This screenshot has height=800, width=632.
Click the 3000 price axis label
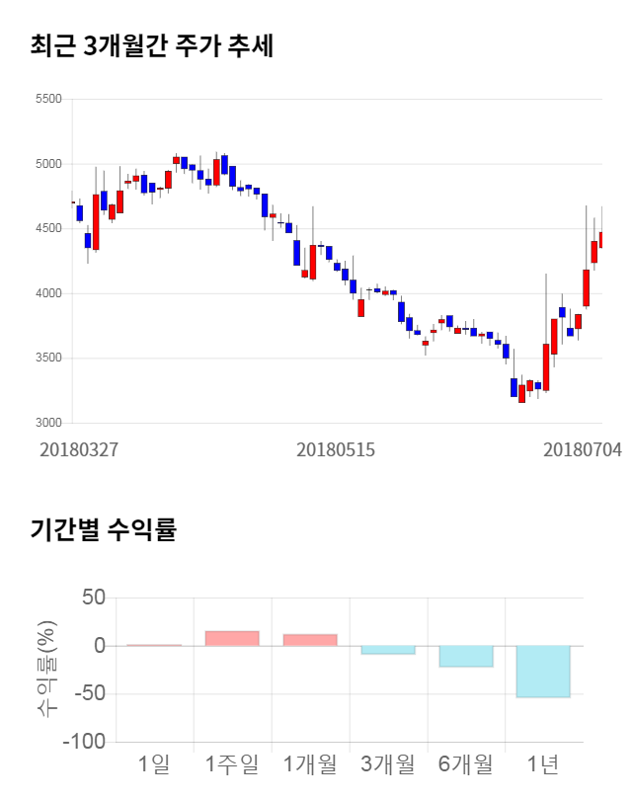coord(47,423)
